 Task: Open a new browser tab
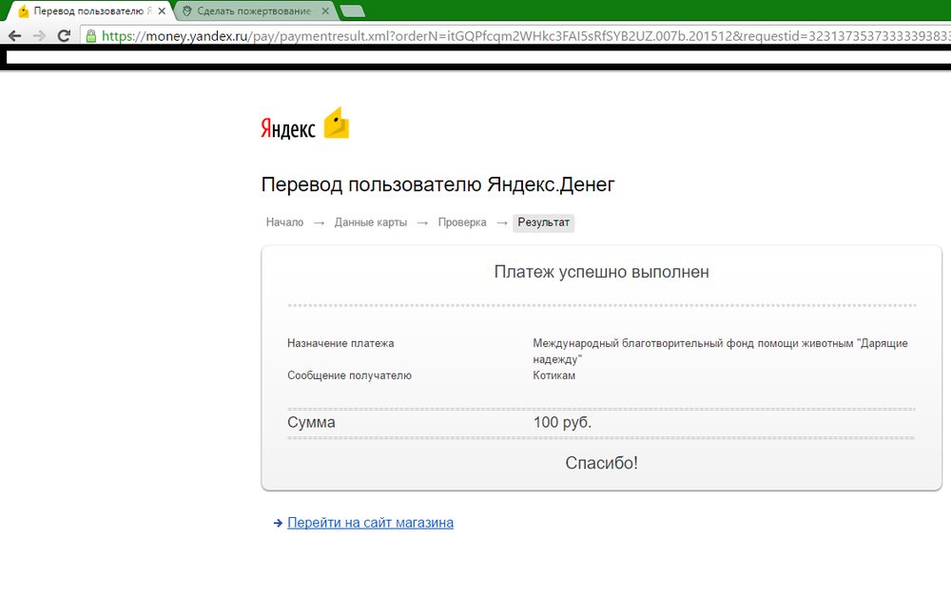point(353,11)
